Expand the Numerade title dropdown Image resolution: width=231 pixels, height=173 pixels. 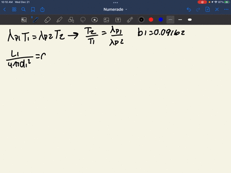[x=115, y=10]
